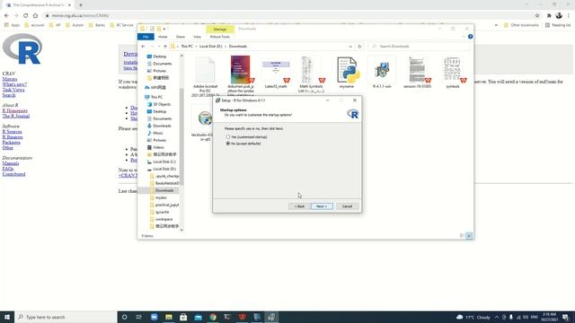
Task: Open the File tab in File Explorer
Action: [x=146, y=37]
